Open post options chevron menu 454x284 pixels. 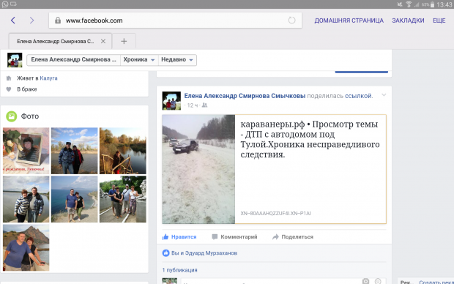pos(384,95)
